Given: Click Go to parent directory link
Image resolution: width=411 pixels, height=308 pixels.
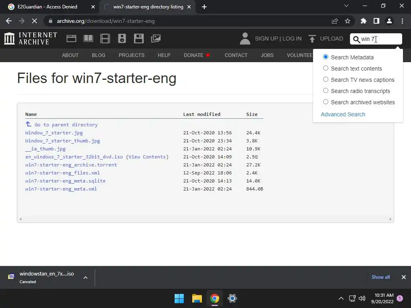Looking at the screenshot, I should [66, 125].
